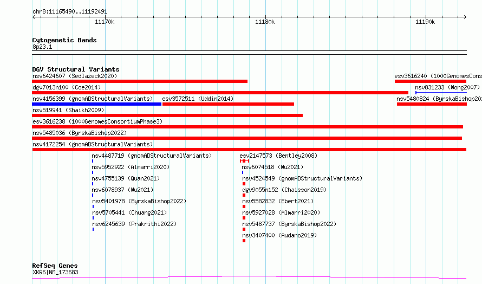Click the red bar for nsv4172254
The height and width of the screenshot is (284, 482).
(249, 150)
